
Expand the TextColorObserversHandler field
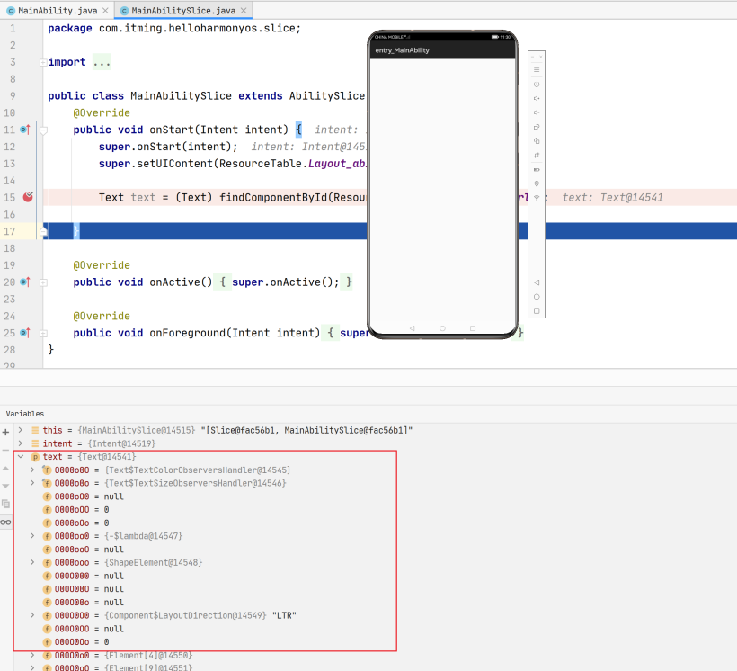[32, 470]
